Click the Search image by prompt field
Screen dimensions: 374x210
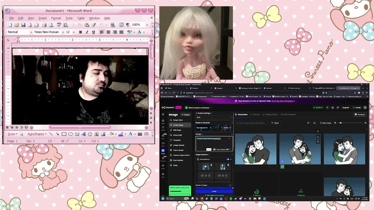coord(252,123)
